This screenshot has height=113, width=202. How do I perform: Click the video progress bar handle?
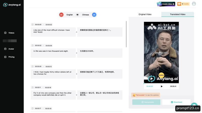click(144, 83)
